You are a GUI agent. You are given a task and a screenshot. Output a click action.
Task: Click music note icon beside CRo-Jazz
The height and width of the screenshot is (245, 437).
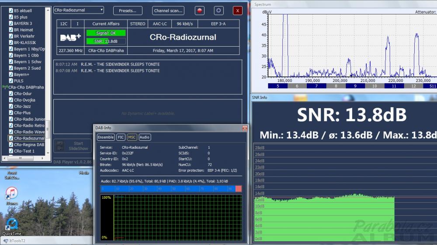(11, 106)
